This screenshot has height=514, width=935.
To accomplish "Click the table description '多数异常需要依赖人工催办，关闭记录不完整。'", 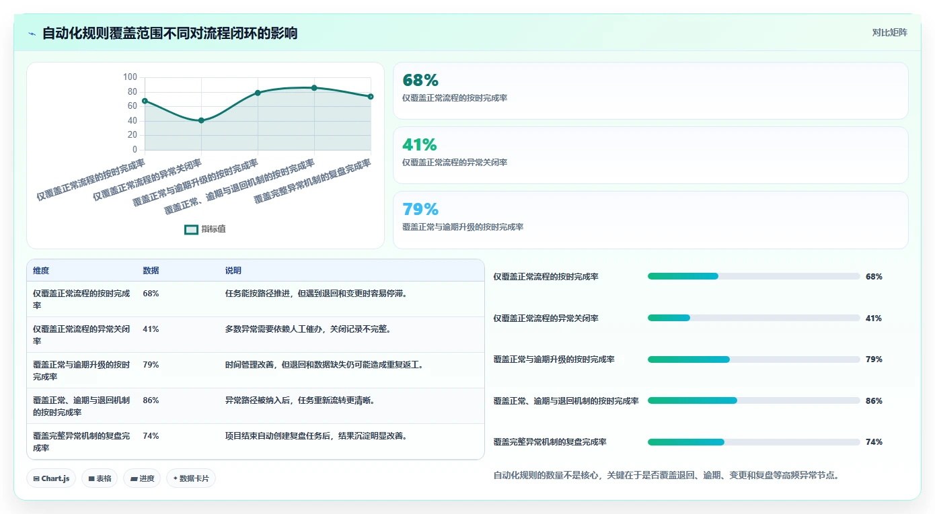I will tap(308, 329).
